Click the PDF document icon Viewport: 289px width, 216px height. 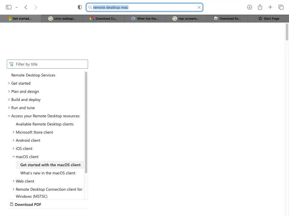[12, 204]
